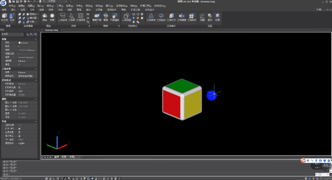
Task: Expand the 着色面 color face dropdown arrow
Action: tap(38, 18)
